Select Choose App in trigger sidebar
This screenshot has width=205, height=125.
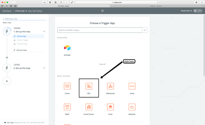click(29, 36)
